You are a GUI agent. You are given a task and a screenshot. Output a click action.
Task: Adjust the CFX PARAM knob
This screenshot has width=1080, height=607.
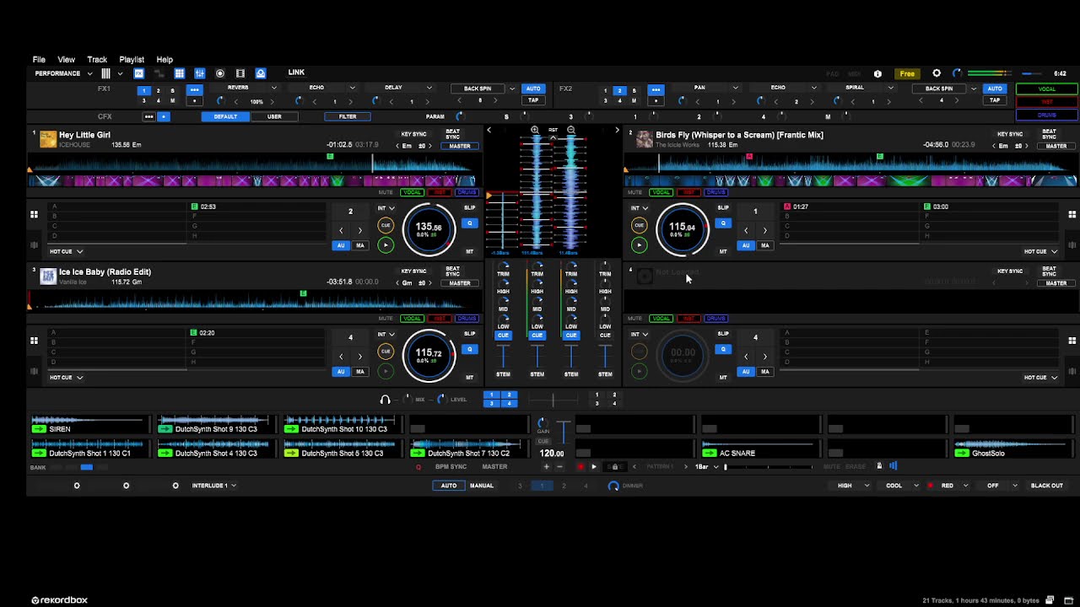click(459, 116)
